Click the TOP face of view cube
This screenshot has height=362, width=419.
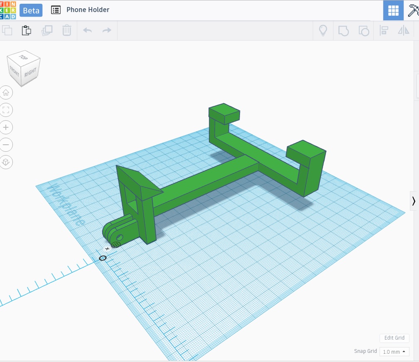click(x=23, y=57)
